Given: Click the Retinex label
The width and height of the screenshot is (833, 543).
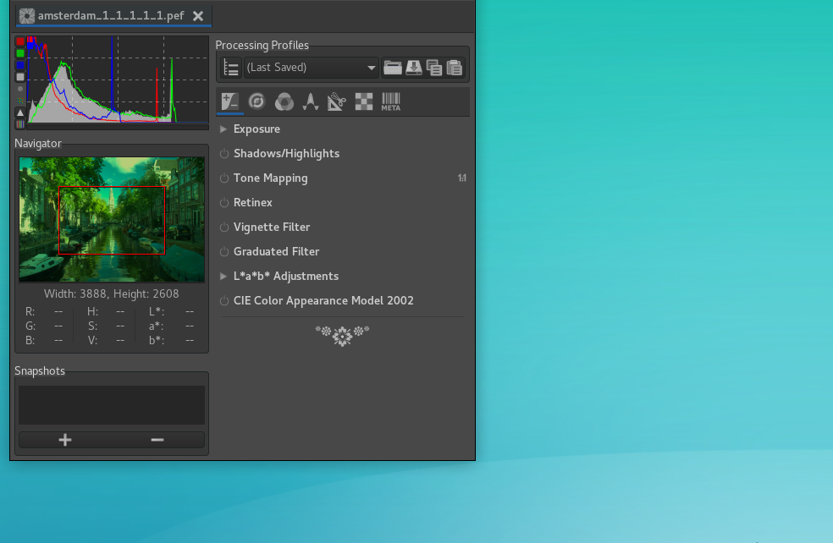Looking at the screenshot, I should (x=253, y=203).
